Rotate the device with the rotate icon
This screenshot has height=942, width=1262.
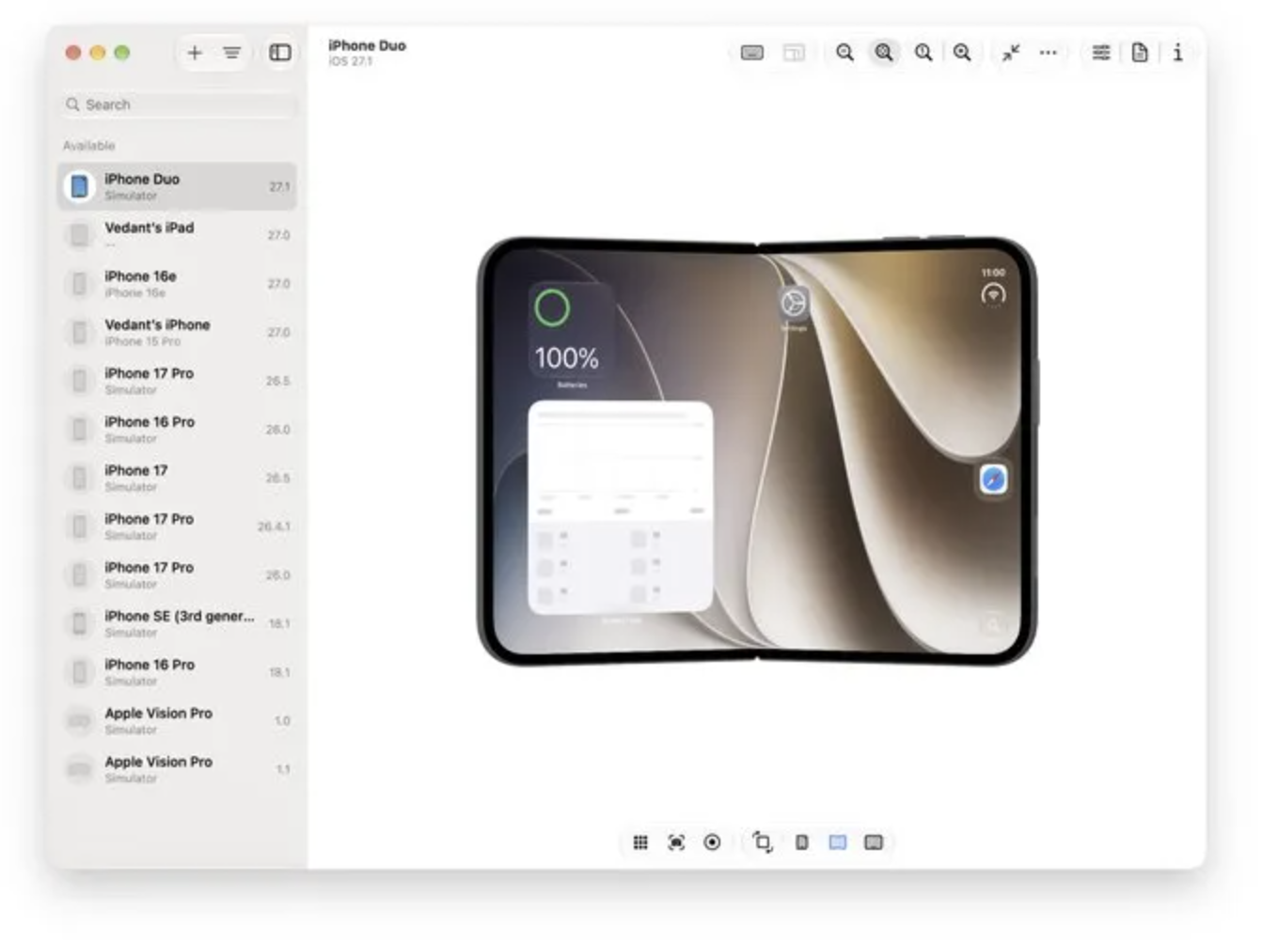coord(763,842)
